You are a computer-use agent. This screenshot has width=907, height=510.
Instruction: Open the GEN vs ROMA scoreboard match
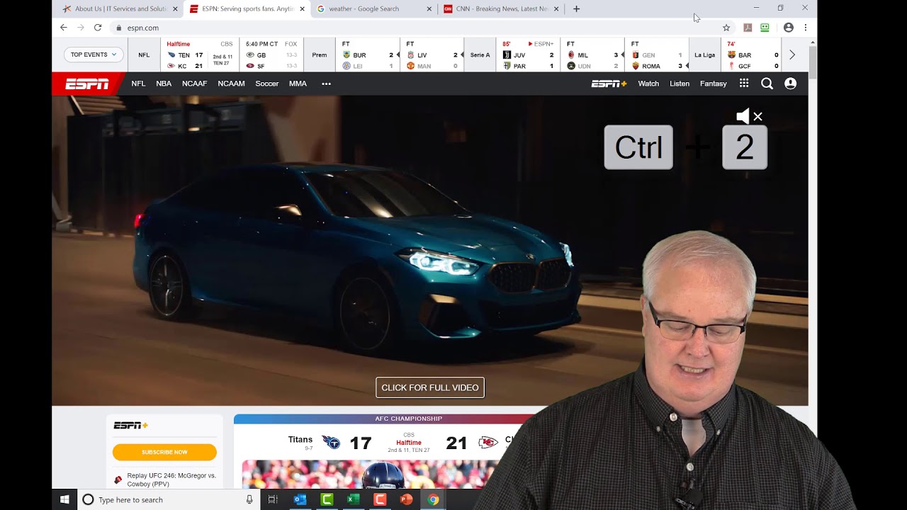pos(657,55)
